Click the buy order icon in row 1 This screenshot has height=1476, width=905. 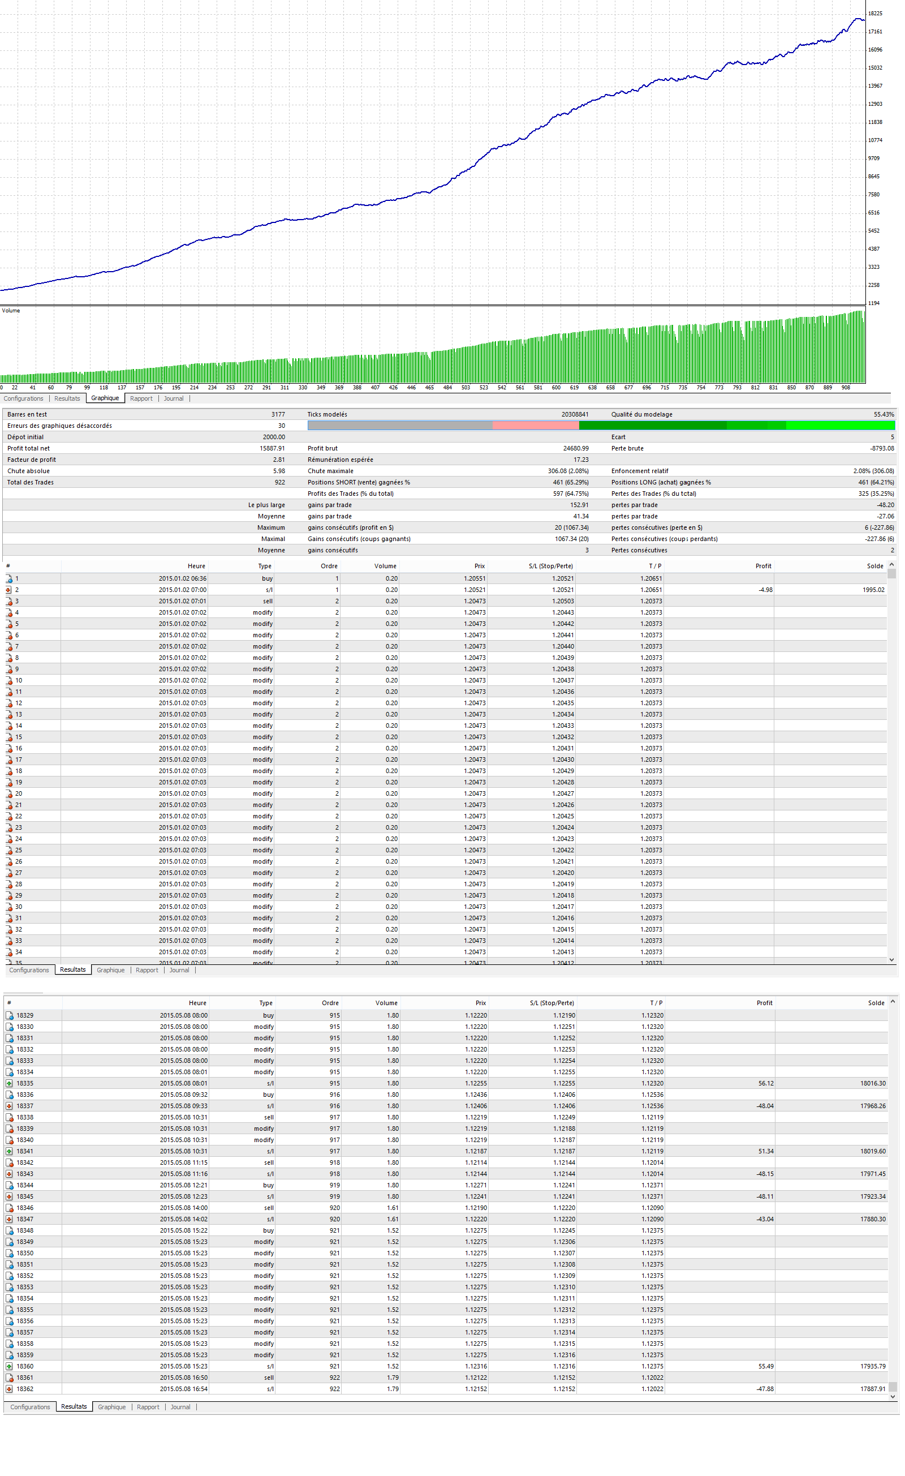(x=9, y=578)
